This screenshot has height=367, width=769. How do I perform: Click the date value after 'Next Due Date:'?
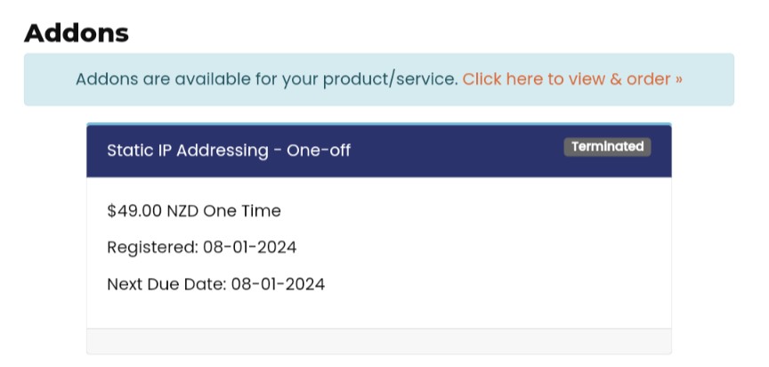pyautogui.click(x=279, y=285)
